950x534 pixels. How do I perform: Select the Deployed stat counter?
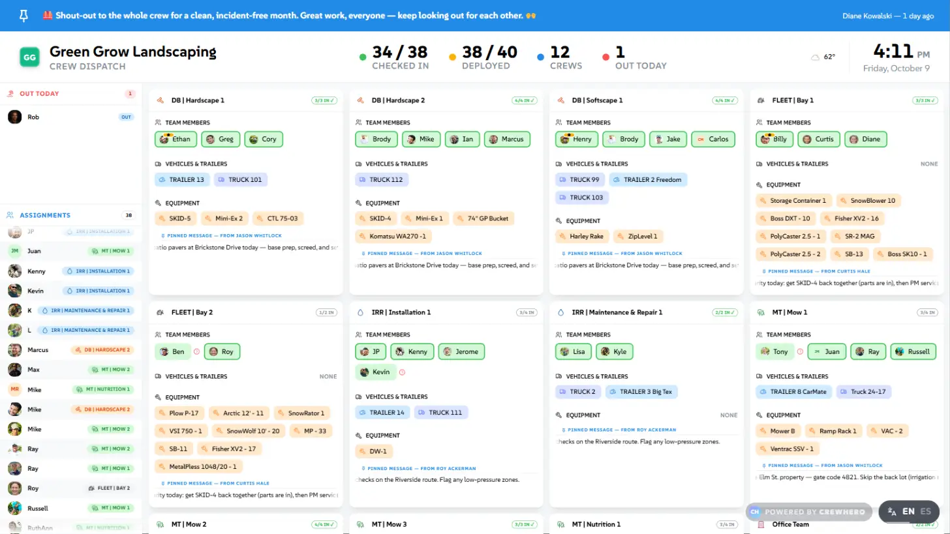(x=483, y=57)
